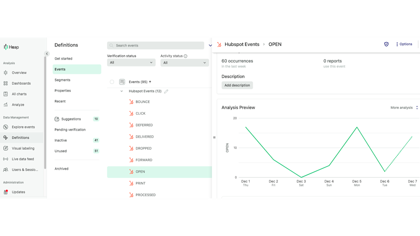Open the Get started page
This screenshot has width=420, height=236.
[63, 59]
